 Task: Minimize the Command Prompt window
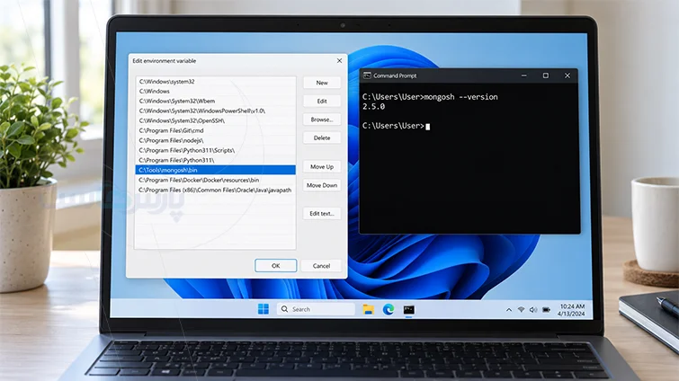click(524, 75)
